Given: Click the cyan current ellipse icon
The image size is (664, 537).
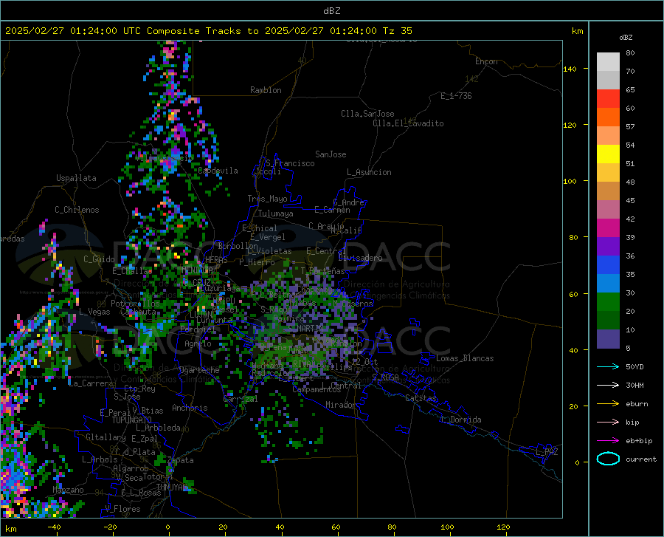Looking at the screenshot, I should pos(608,459).
